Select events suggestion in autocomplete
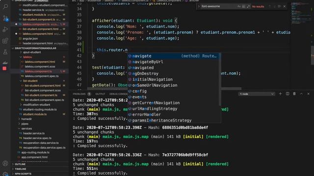Screen dimensions: 314x176 173,97
